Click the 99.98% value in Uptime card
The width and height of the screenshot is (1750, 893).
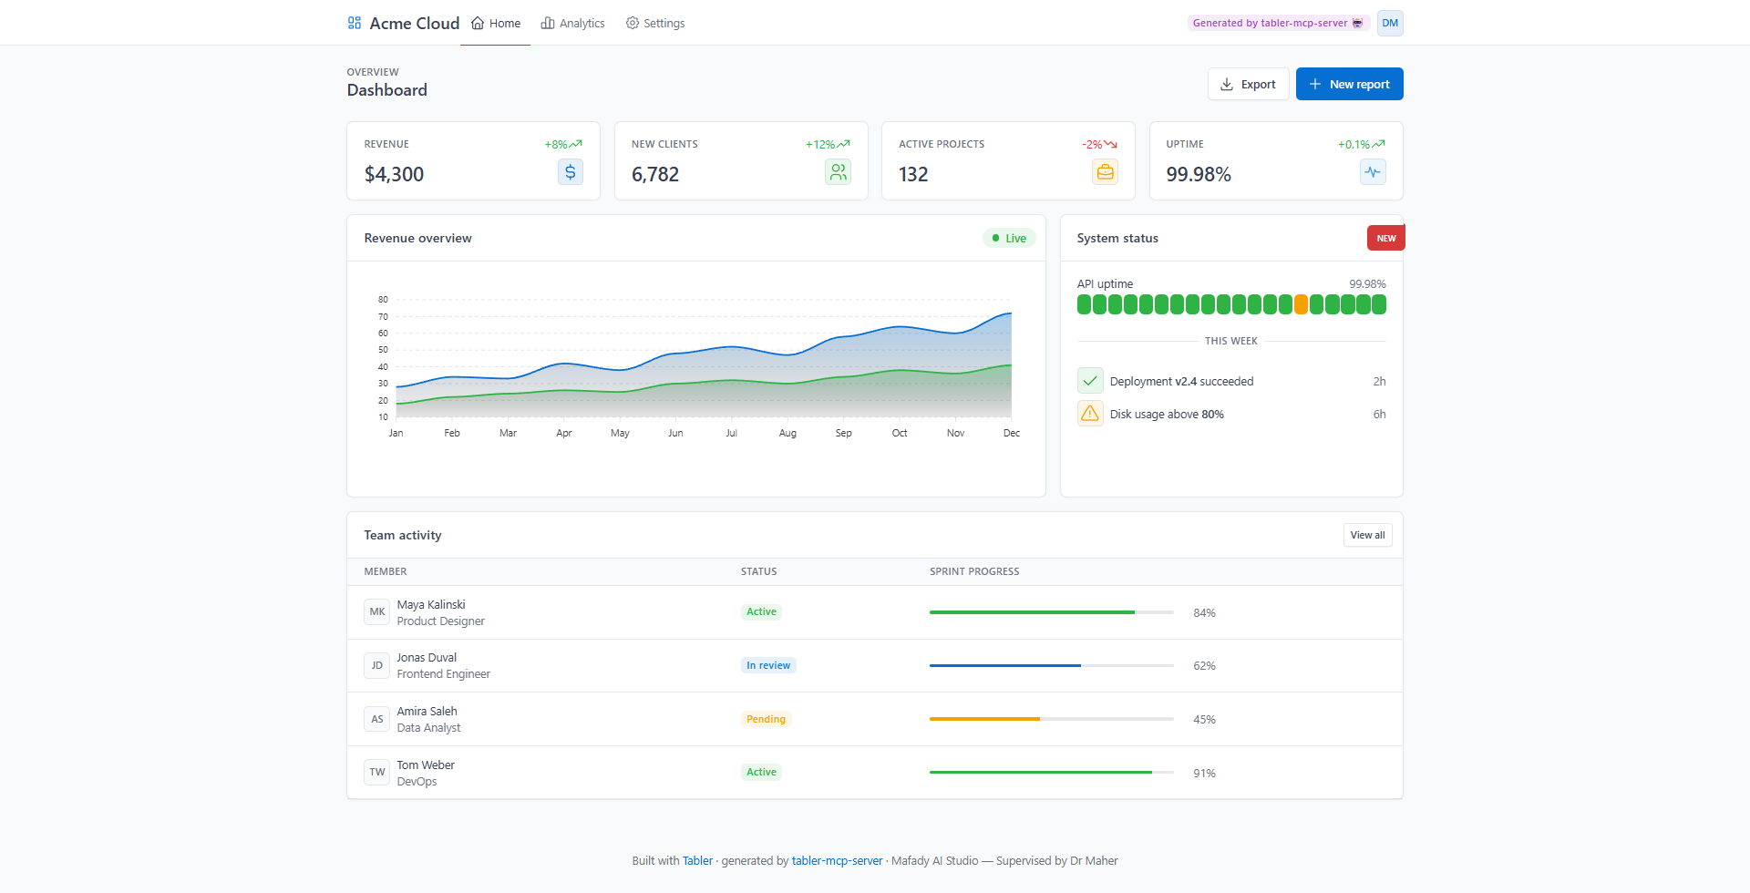tap(1199, 174)
